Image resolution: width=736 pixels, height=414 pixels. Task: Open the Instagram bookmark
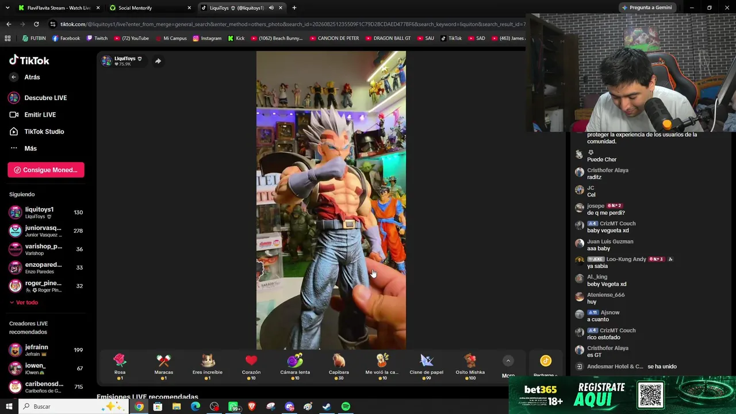tap(207, 39)
